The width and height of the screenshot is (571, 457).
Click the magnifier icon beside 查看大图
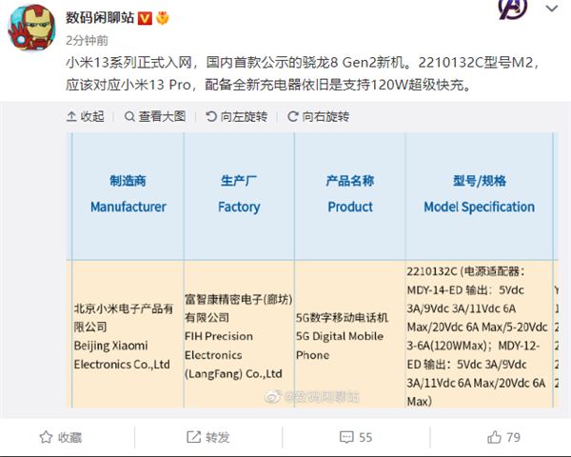129,116
